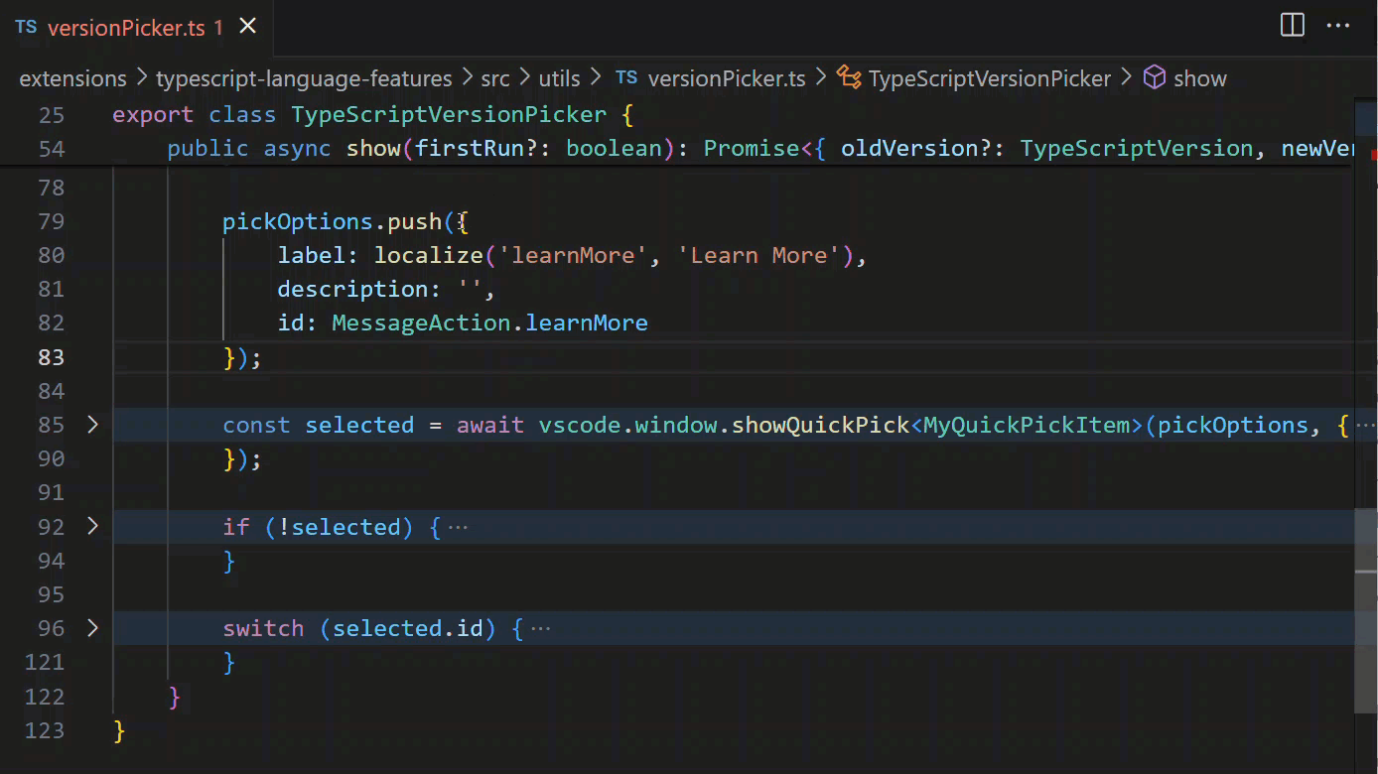Viewport: 1378px width, 774px height.
Task: Click the folded ellipsis after if (!selected)
Action: click(458, 527)
